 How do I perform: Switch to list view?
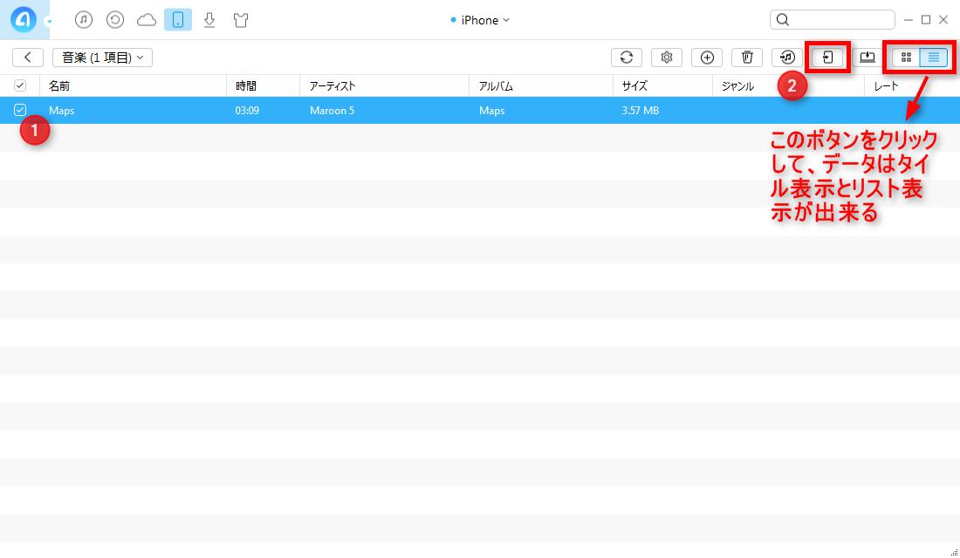(934, 58)
